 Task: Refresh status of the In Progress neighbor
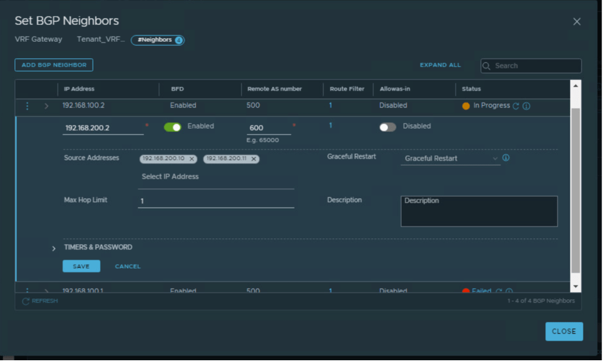(515, 106)
